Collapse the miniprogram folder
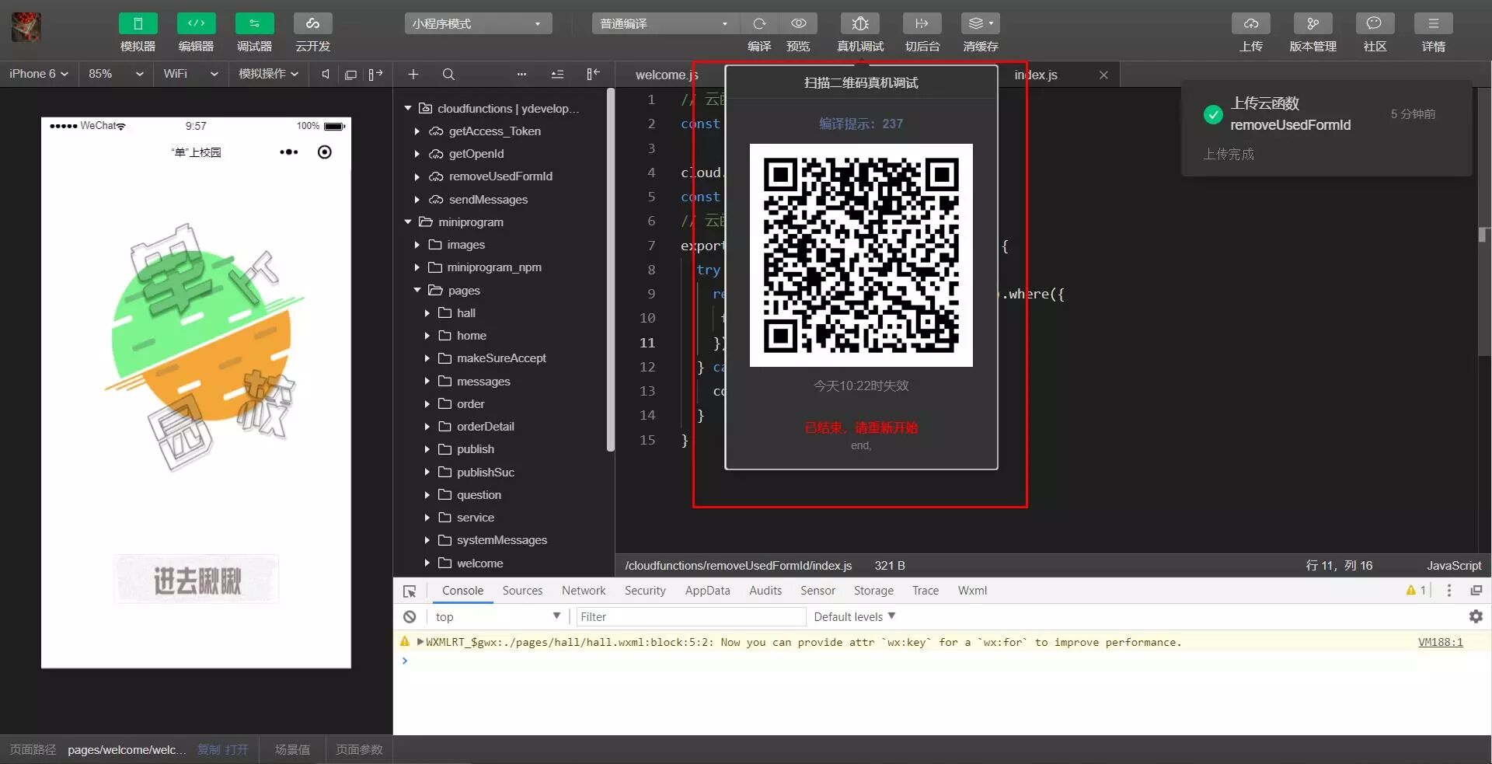 click(408, 222)
